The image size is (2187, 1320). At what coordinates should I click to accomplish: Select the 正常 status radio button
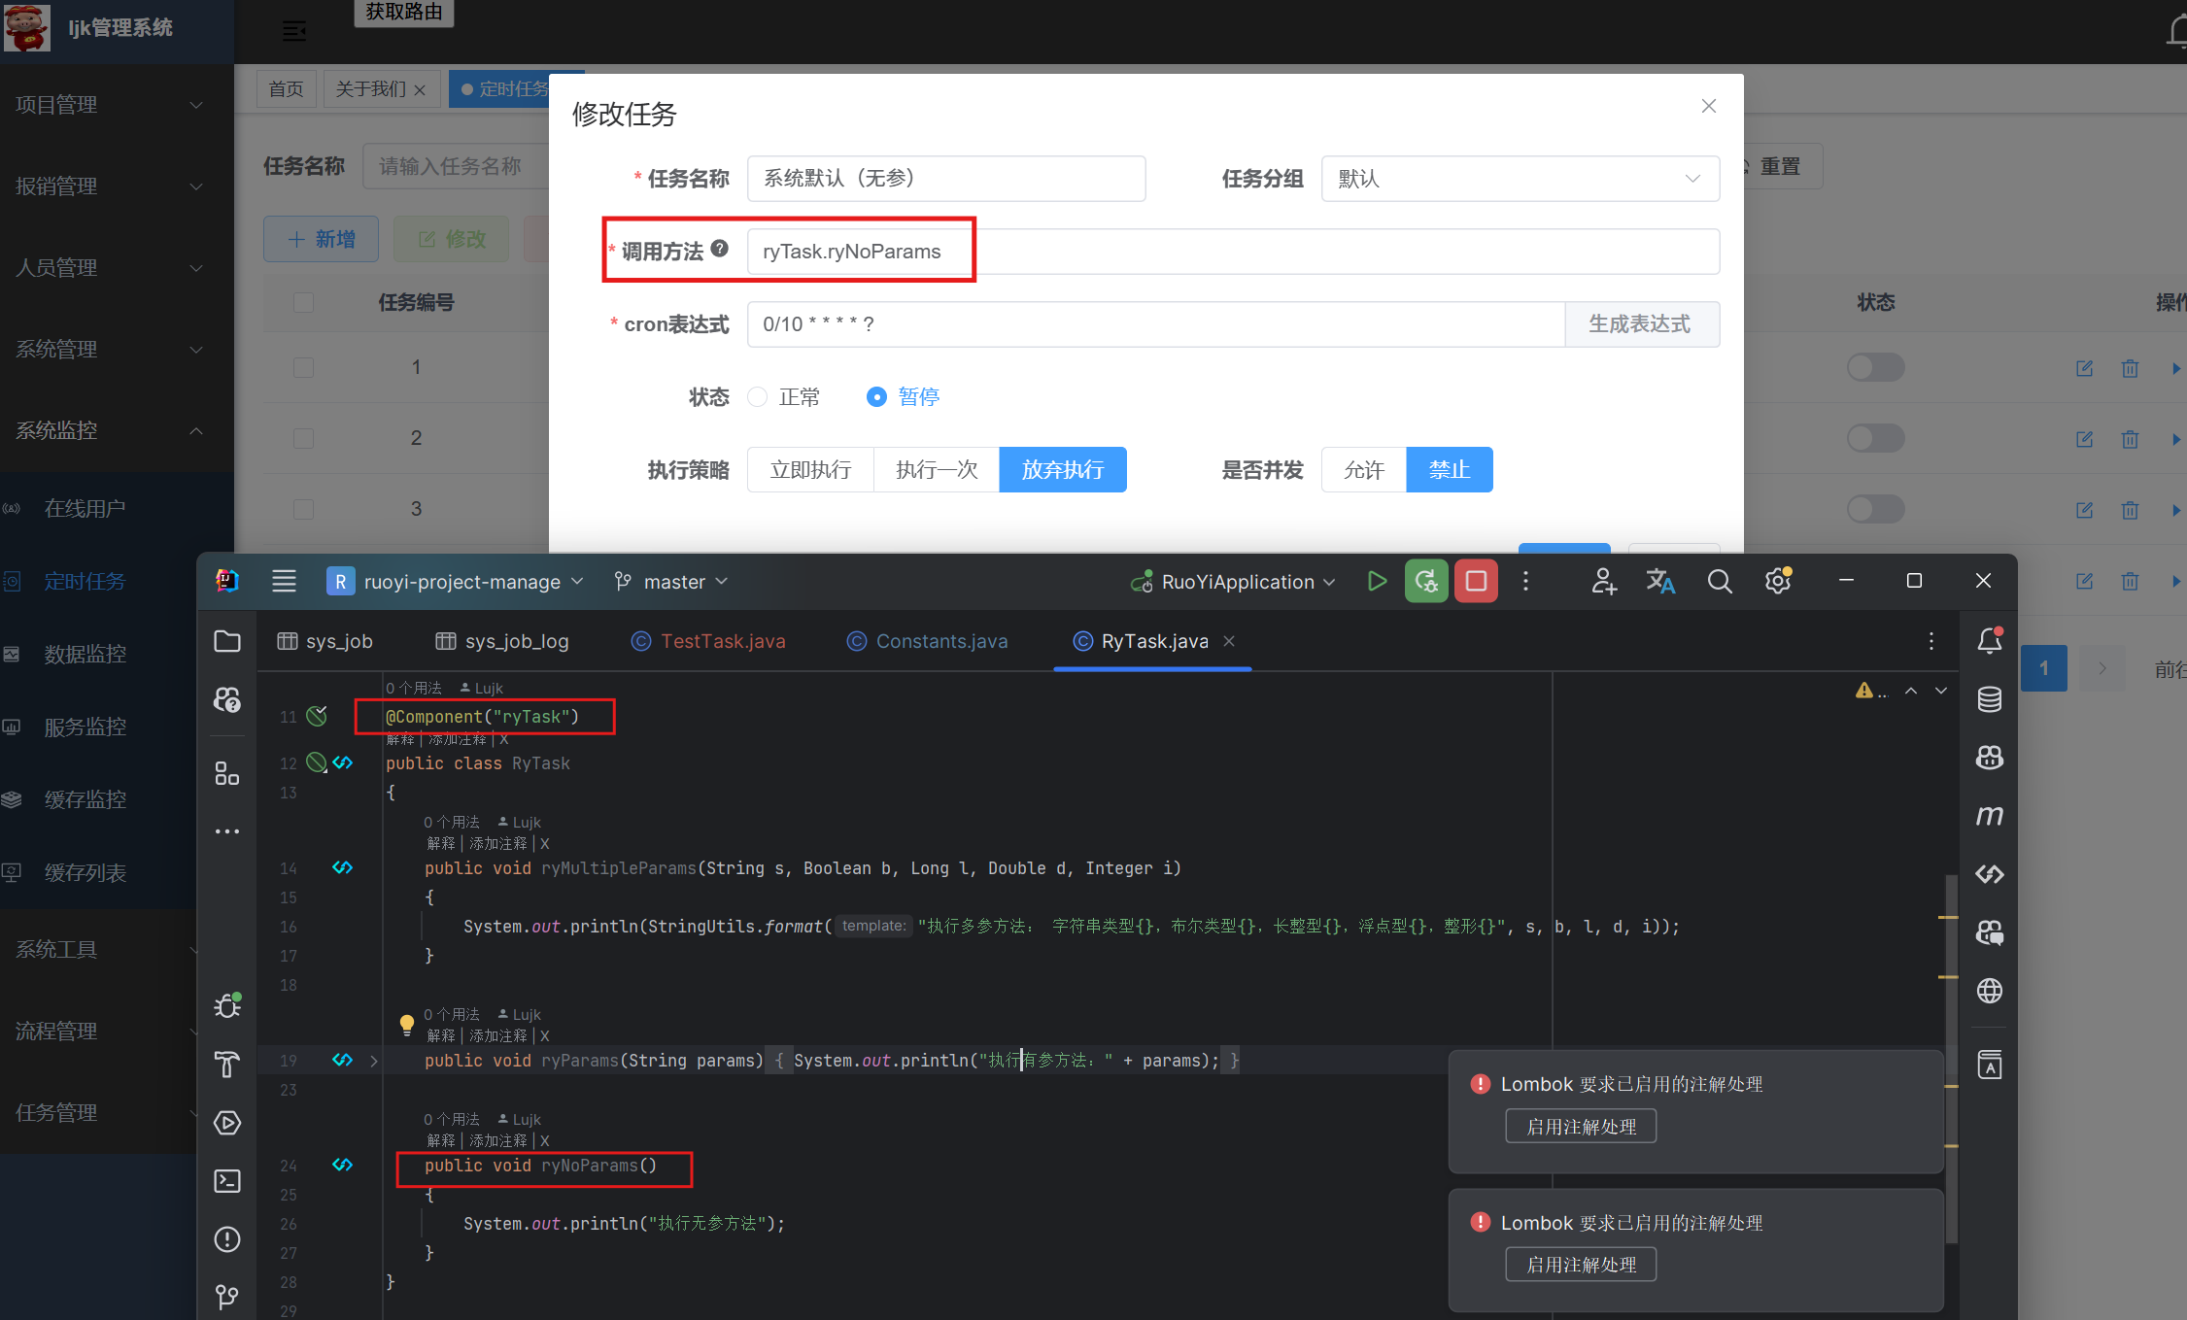[x=758, y=397]
